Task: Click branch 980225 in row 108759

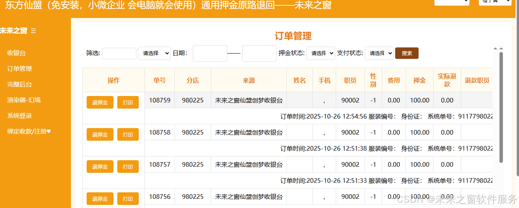Action: click(x=193, y=100)
